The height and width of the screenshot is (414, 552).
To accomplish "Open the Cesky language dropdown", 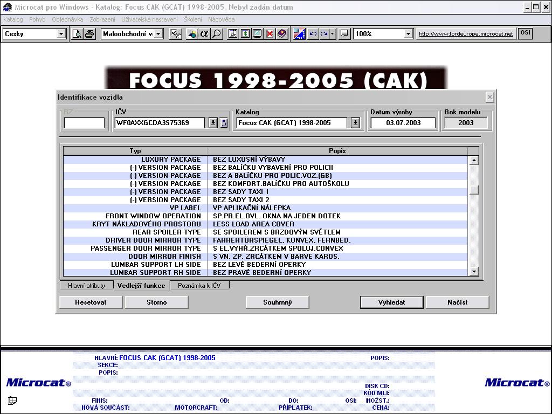I will pos(61,34).
